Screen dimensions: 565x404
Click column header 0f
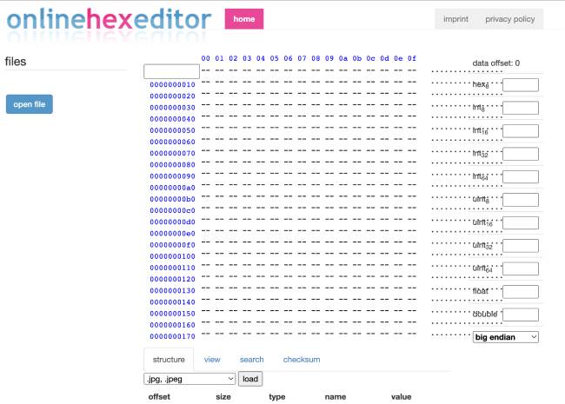[x=412, y=58]
